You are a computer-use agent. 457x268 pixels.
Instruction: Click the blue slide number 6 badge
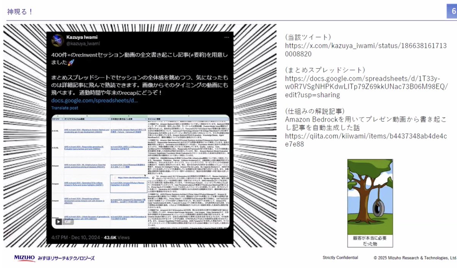pyautogui.click(x=452, y=11)
